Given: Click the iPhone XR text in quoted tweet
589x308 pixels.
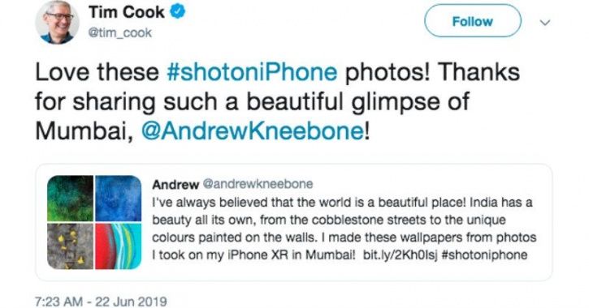Looking at the screenshot, I should (251, 255).
